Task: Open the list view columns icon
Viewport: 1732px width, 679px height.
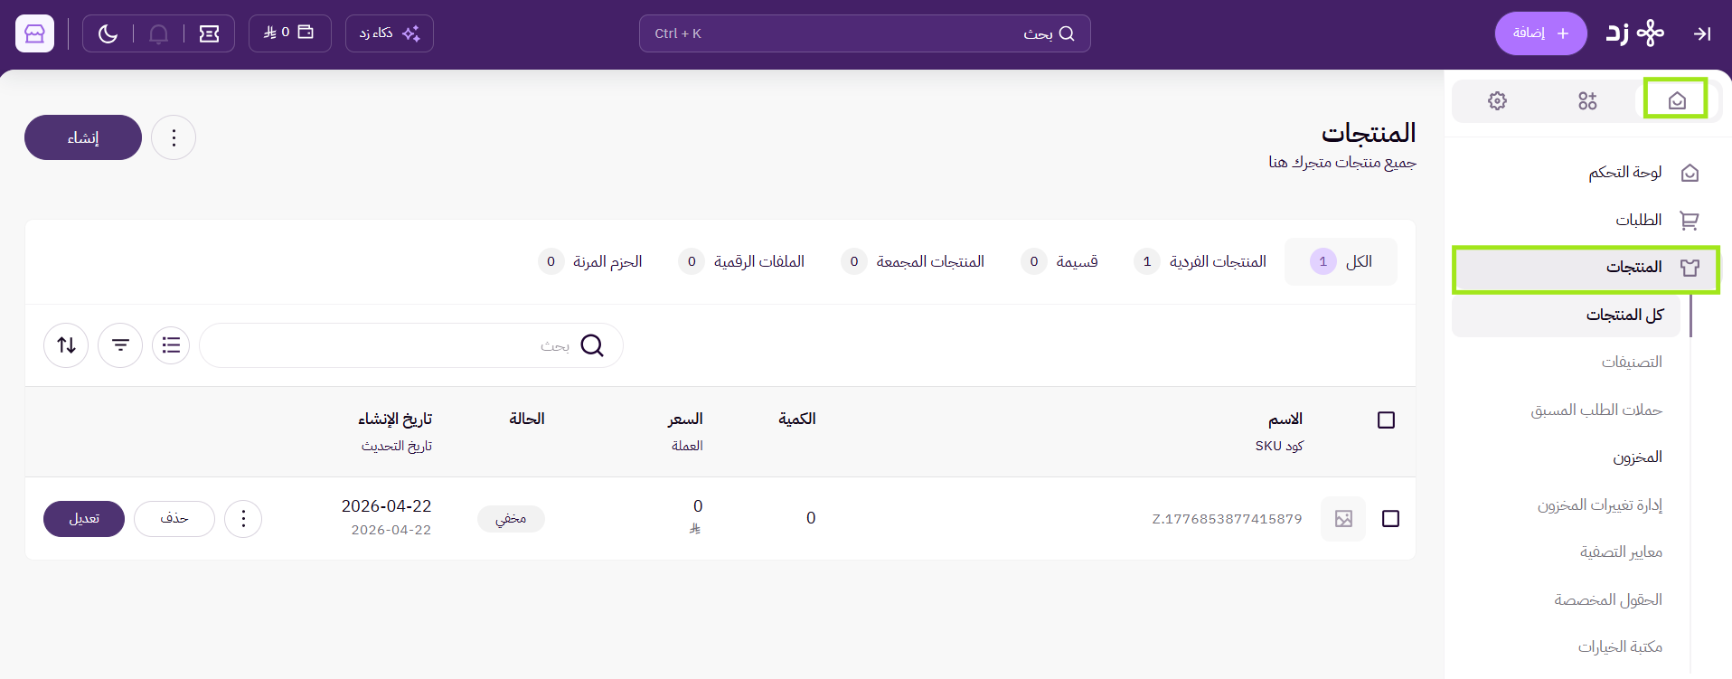Action: click(171, 345)
